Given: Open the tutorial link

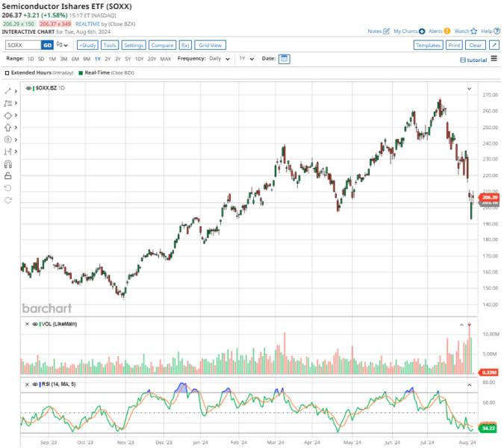Looking at the screenshot, I should (473, 60).
